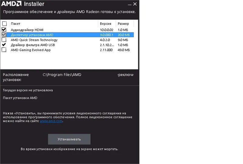Minimize the AMD Installer window

point(130,4)
